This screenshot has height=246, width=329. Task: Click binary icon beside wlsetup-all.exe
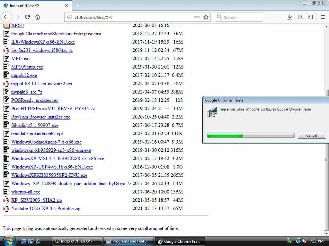click(x=6, y=192)
